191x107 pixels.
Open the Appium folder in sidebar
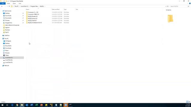tap(7, 28)
